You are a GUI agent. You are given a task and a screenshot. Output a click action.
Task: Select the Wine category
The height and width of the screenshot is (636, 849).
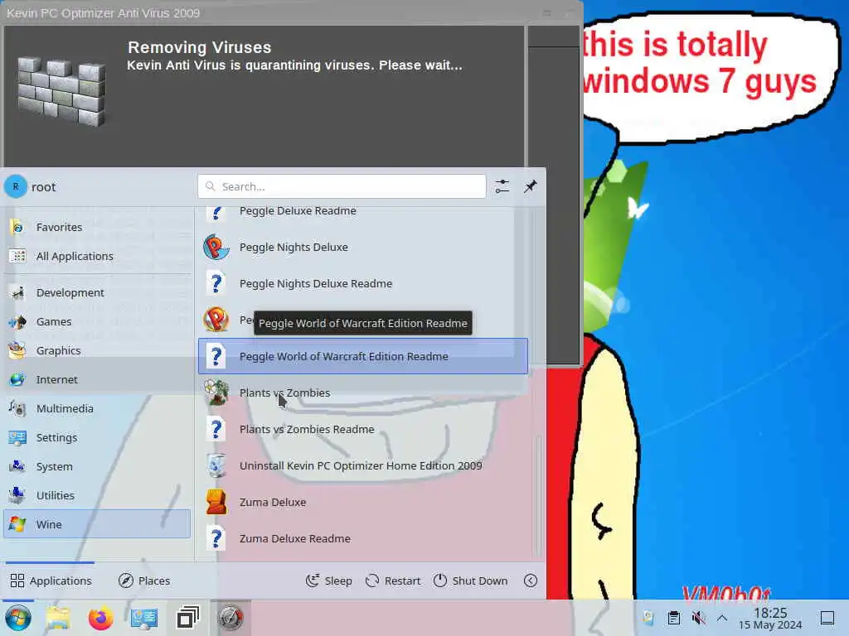tap(97, 524)
